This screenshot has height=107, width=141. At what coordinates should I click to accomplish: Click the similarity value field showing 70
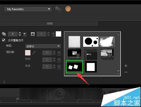[47, 53]
